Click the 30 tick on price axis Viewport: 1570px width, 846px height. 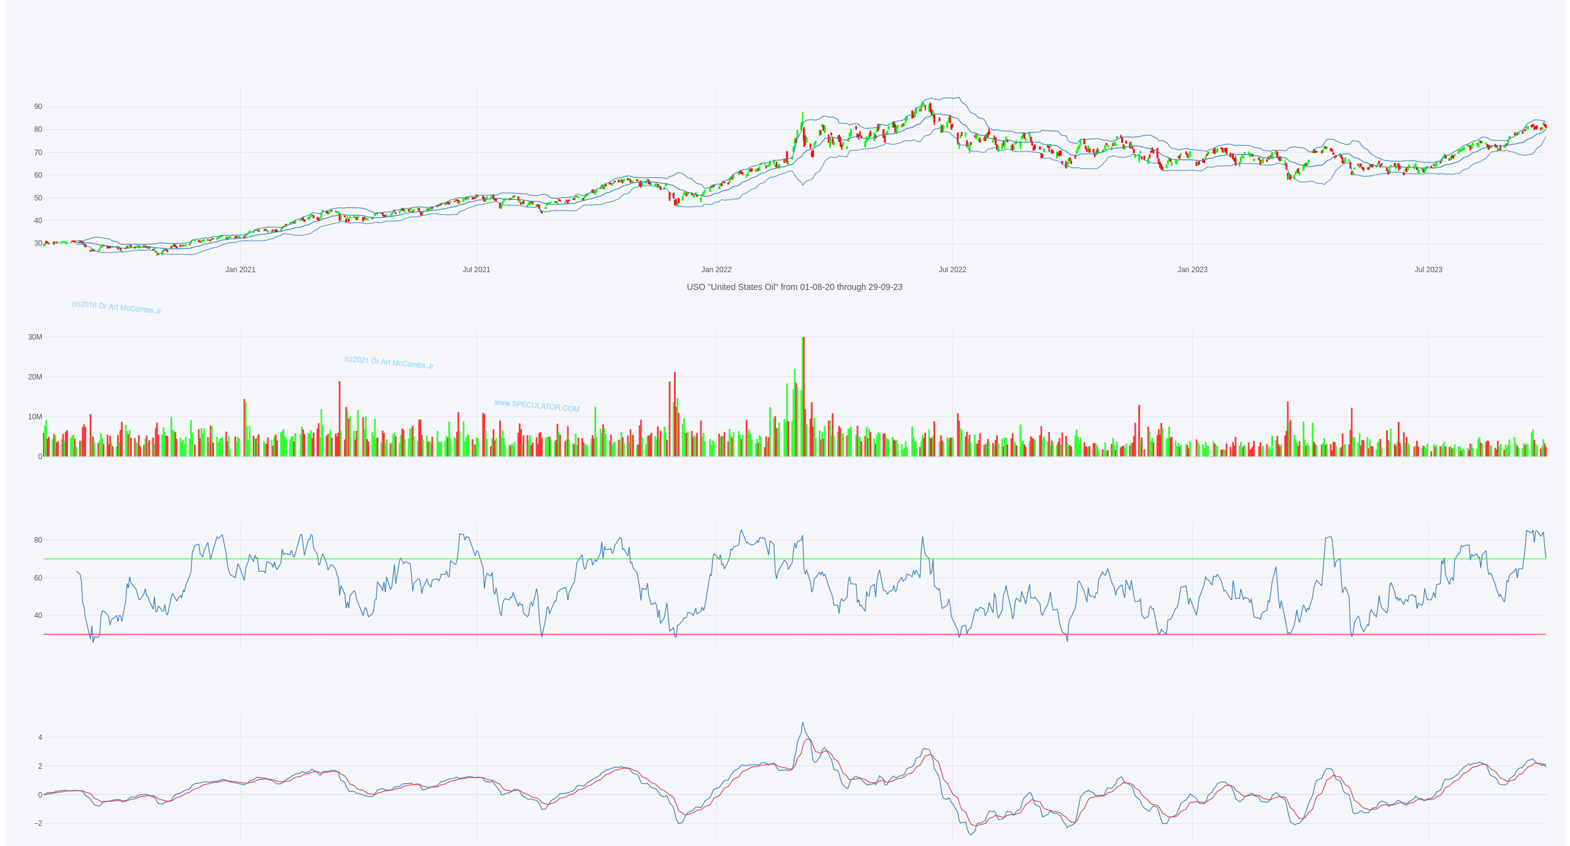click(38, 243)
